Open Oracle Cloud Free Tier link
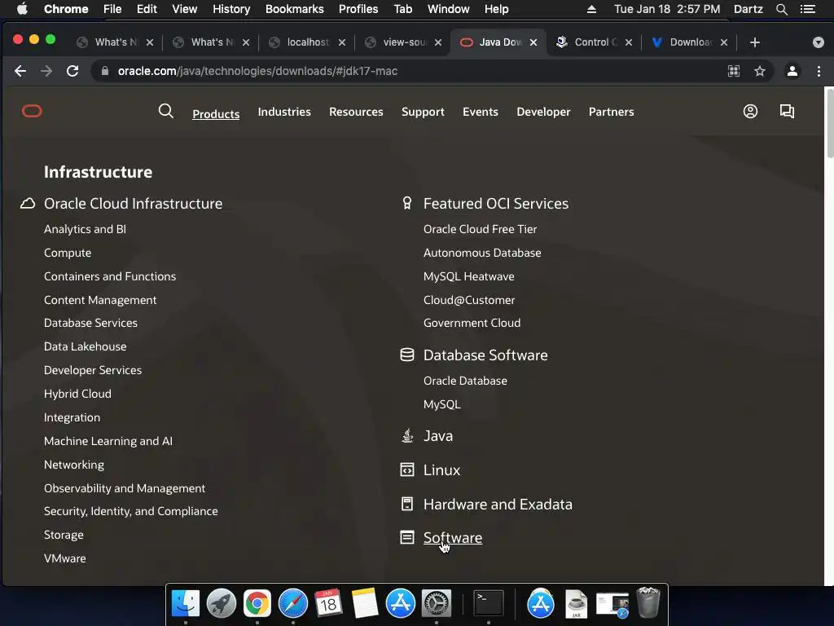834x626 pixels. click(x=480, y=229)
